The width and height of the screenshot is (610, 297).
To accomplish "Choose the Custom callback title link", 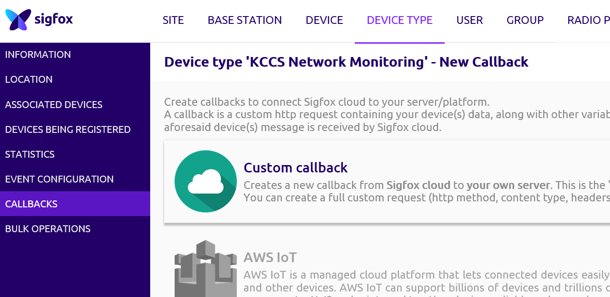I will 295,168.
